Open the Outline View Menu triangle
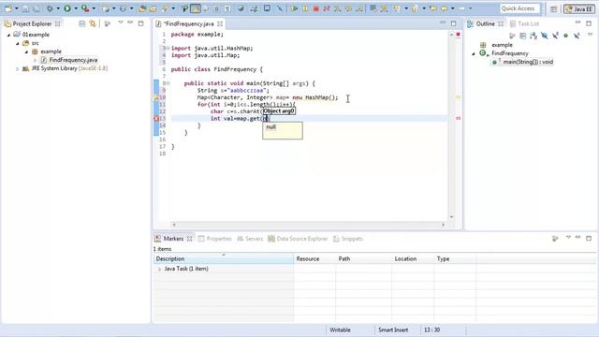The image size is (599, 337). [x=590, y=35]
